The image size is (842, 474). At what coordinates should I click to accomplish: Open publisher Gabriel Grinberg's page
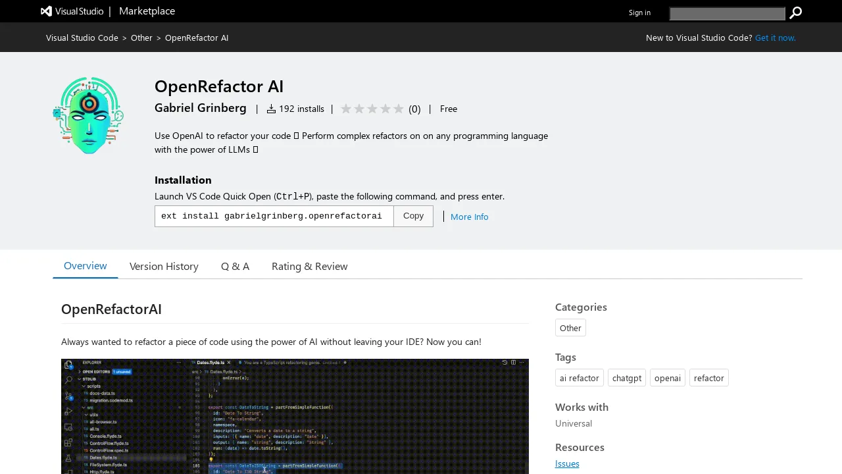tap(201, 108)
